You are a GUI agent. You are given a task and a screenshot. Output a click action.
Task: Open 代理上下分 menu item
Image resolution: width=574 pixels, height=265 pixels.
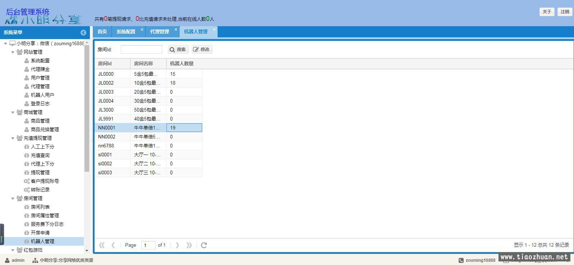(x=42, y=164)
